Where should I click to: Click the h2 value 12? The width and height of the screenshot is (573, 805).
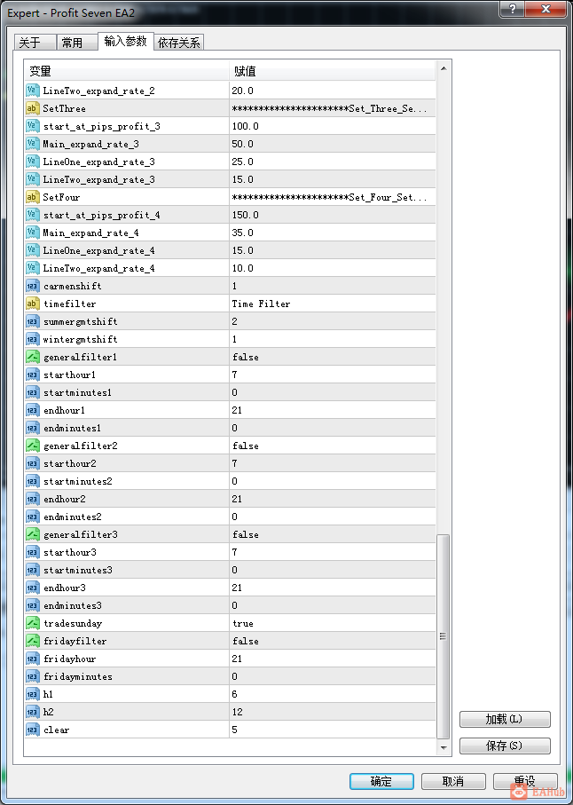point(237,712)
